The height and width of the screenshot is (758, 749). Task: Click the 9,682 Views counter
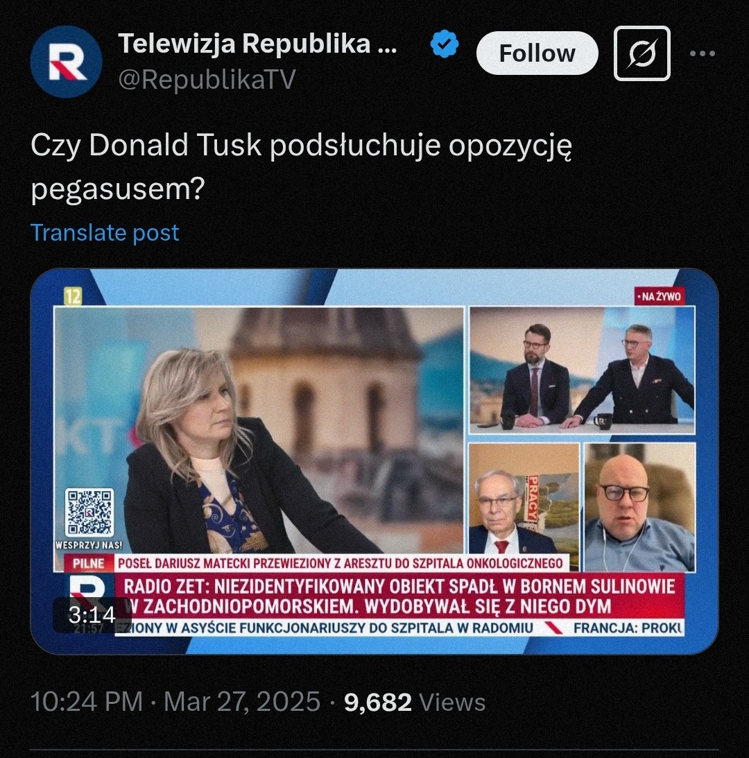[415, 702]
